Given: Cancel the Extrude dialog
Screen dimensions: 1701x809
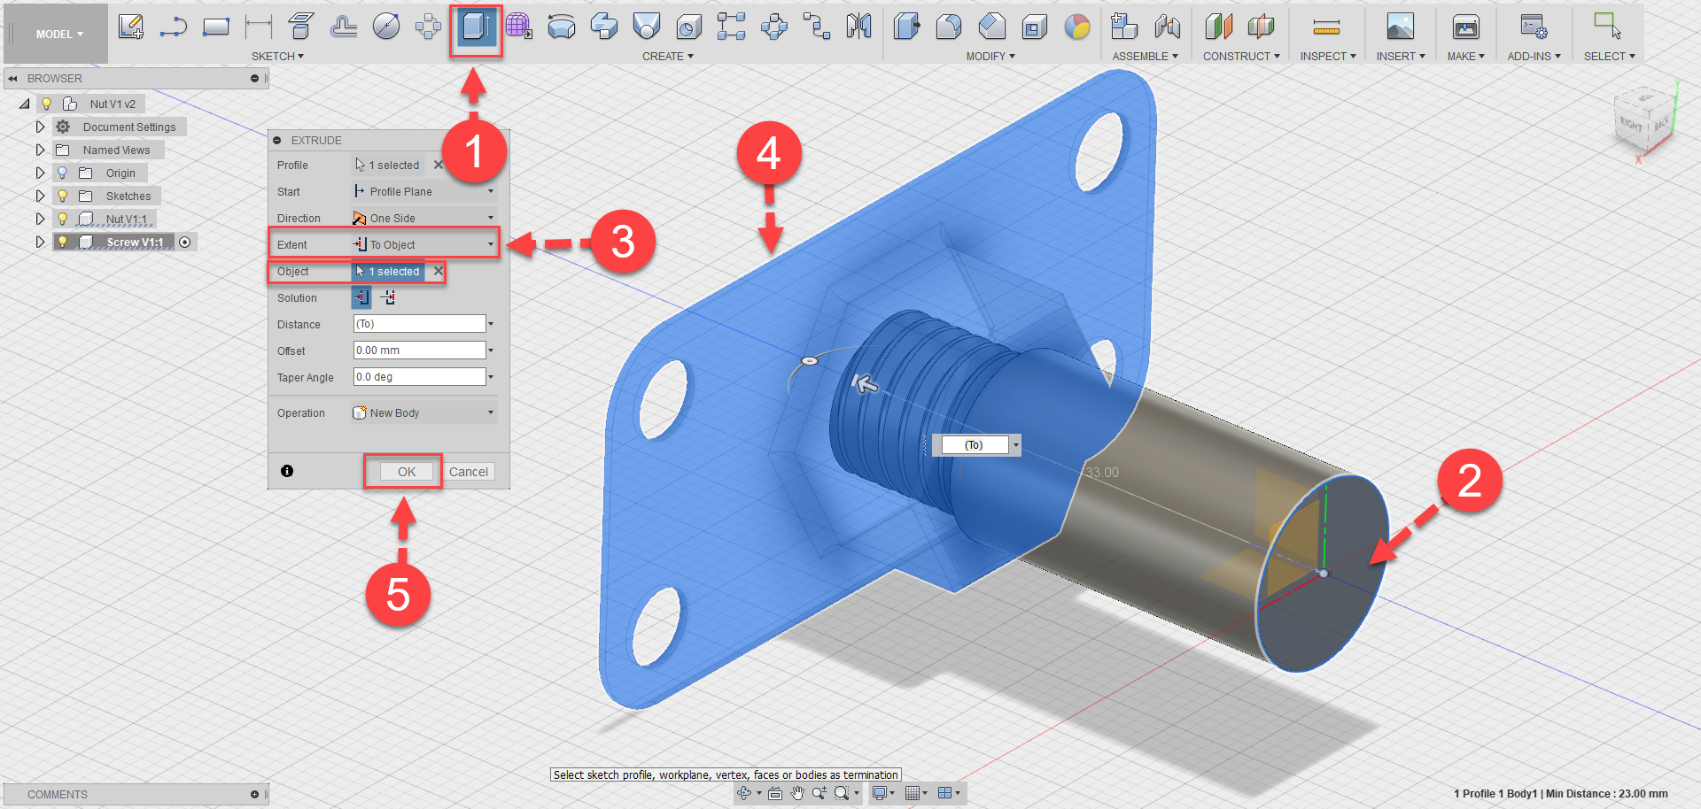Looking at the screenshot, I should point(469,471).
